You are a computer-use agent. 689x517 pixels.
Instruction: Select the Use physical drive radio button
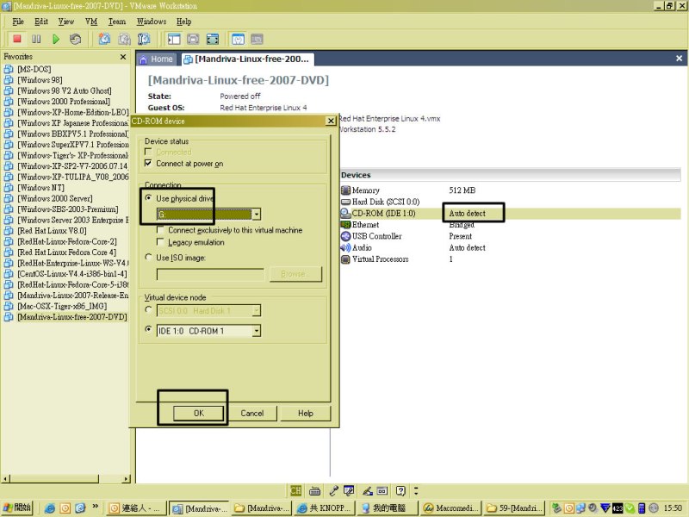point(148,198)
